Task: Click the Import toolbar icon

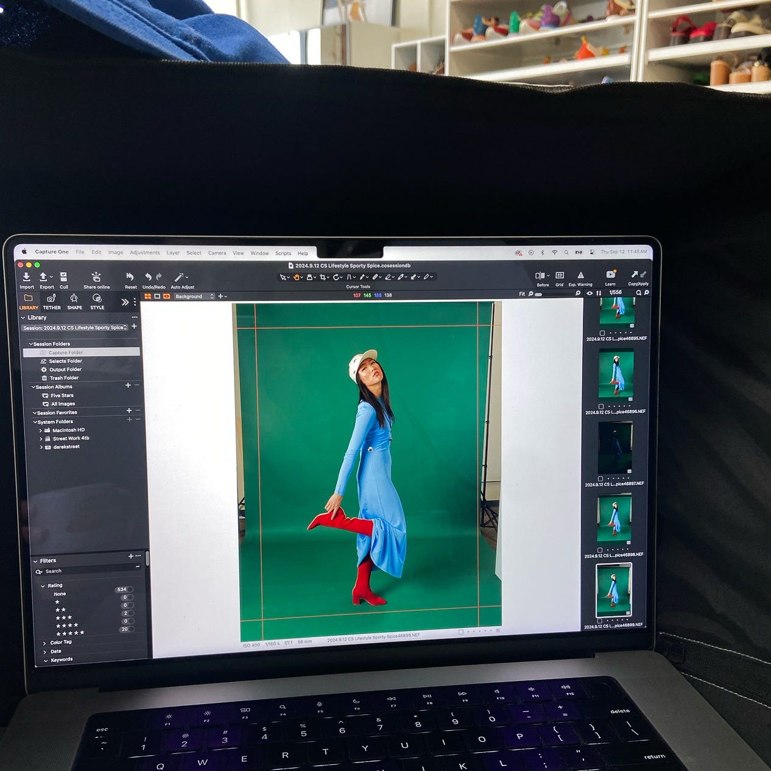Action: [26, 277]
